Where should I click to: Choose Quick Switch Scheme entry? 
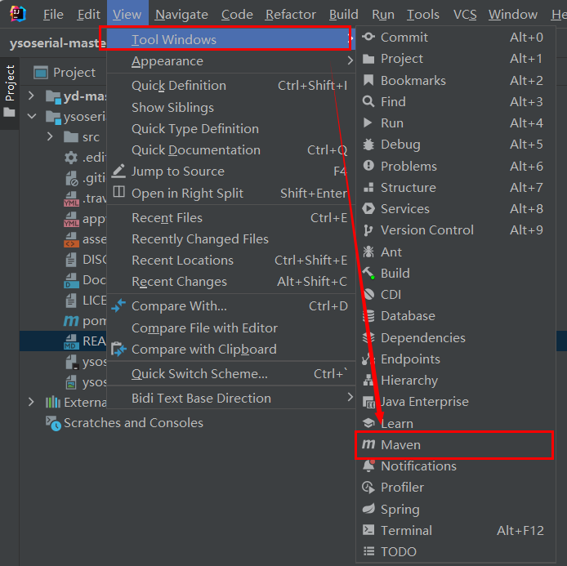click(x=230, y=373)
